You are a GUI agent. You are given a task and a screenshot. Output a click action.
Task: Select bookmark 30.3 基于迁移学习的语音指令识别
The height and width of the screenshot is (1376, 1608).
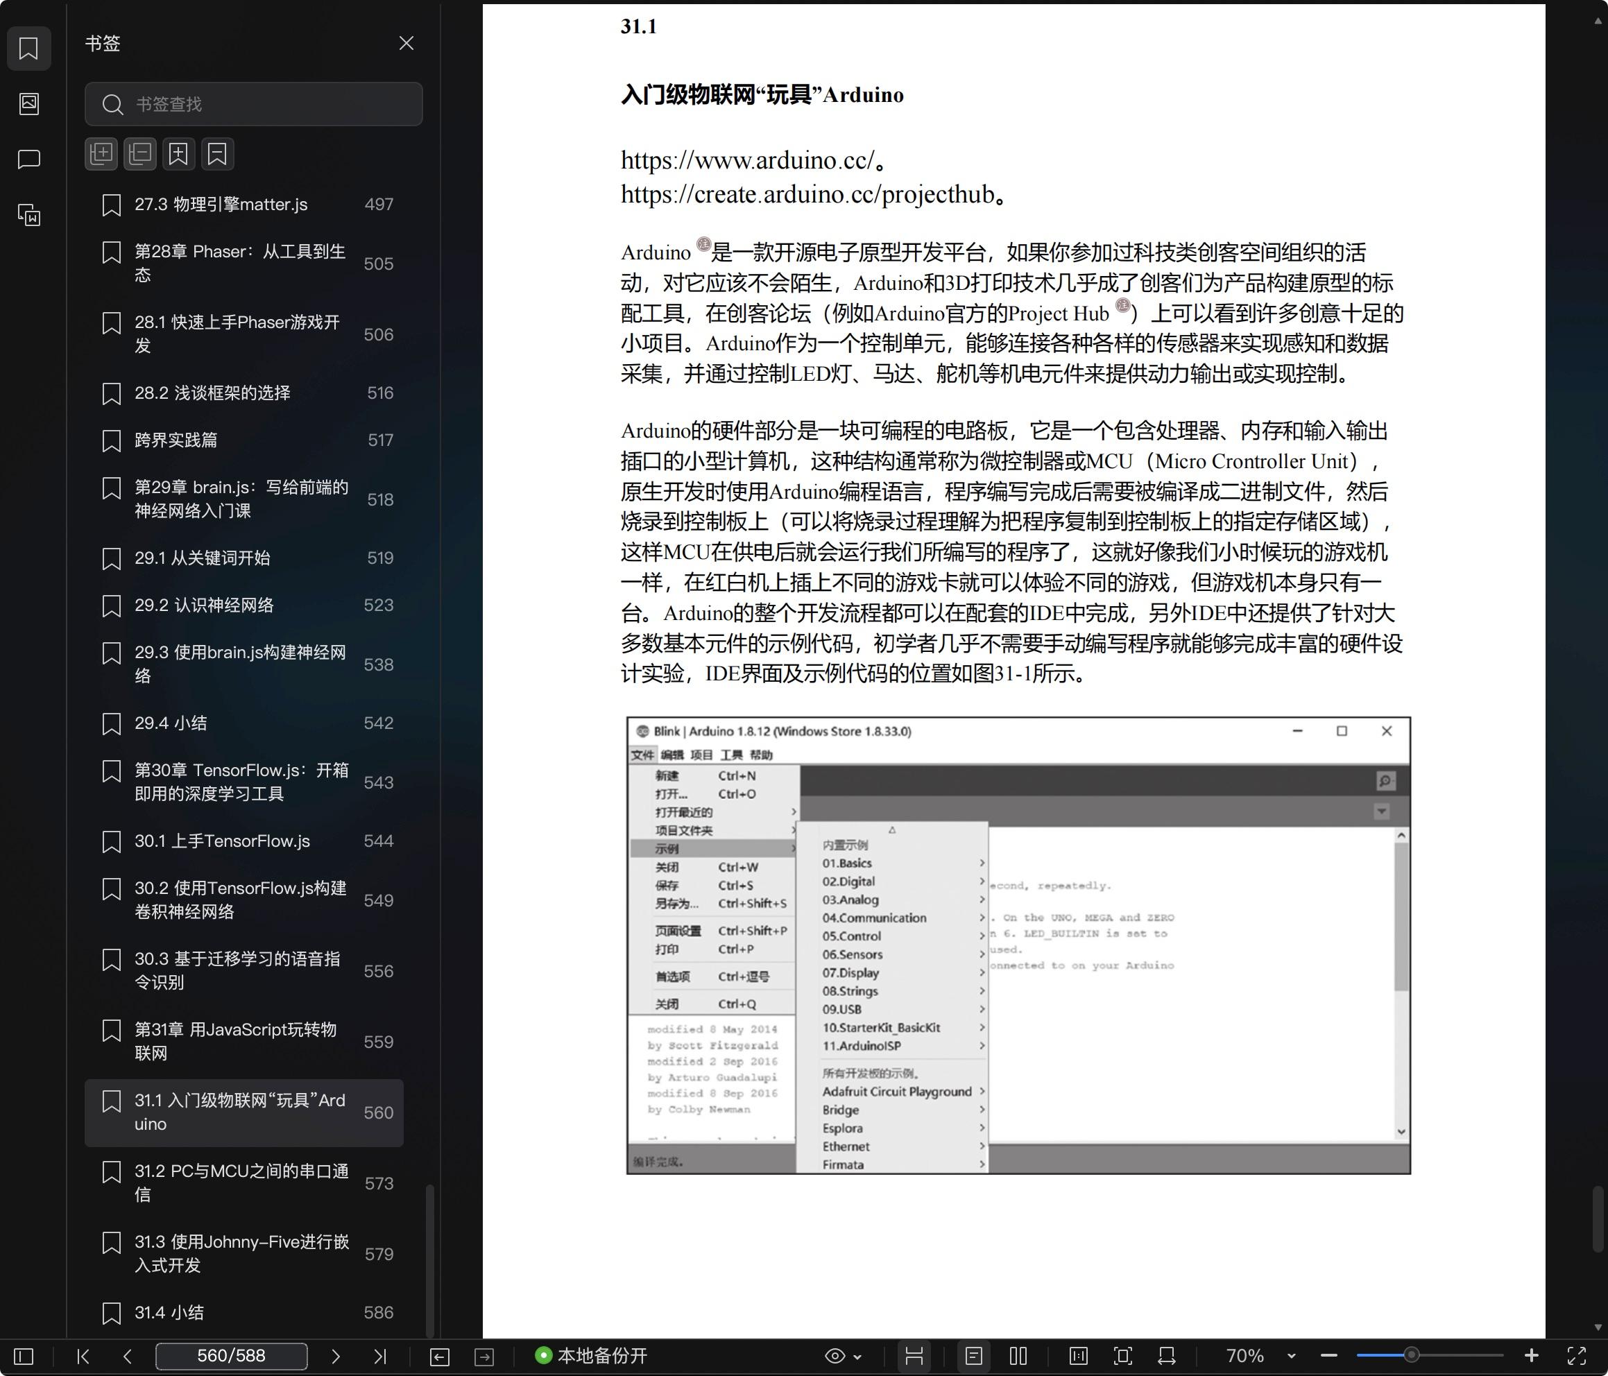coord(243,971)
